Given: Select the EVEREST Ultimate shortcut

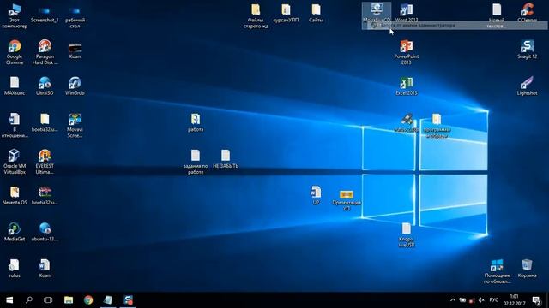Looking at the screenshot, I should click(x=45, y=162).
